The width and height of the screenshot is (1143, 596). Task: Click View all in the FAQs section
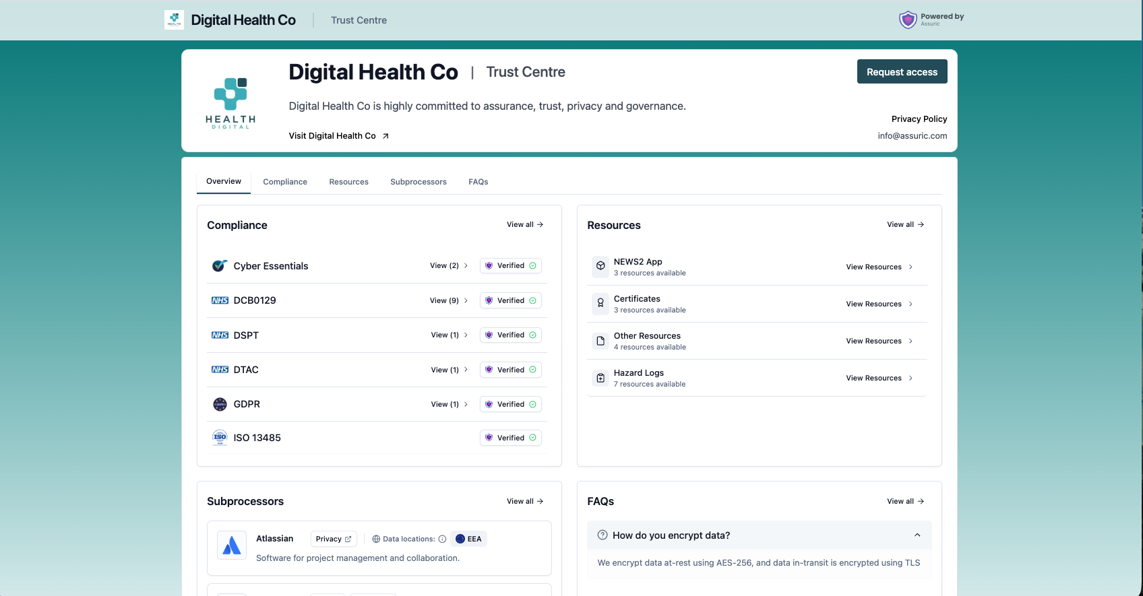(x=905, y=501)
